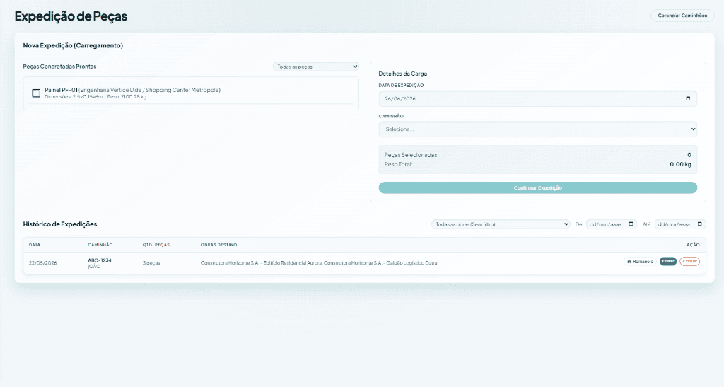Open the calendar icon in the De filter
724x387 pixels.
pyautogui.click(x=631, y=224)
